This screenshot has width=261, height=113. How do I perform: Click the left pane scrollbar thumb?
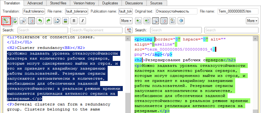click(128, 103)
